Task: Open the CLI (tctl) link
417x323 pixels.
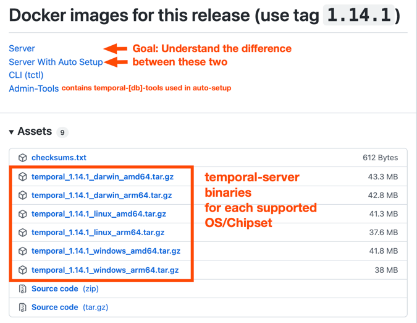Action: click(x=26, y=75)
